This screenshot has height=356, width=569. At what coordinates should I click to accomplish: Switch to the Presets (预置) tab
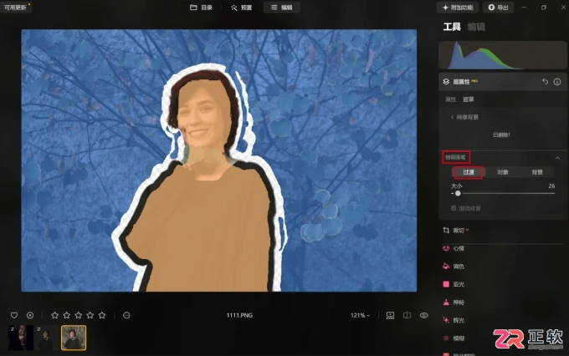coord(241,8)
